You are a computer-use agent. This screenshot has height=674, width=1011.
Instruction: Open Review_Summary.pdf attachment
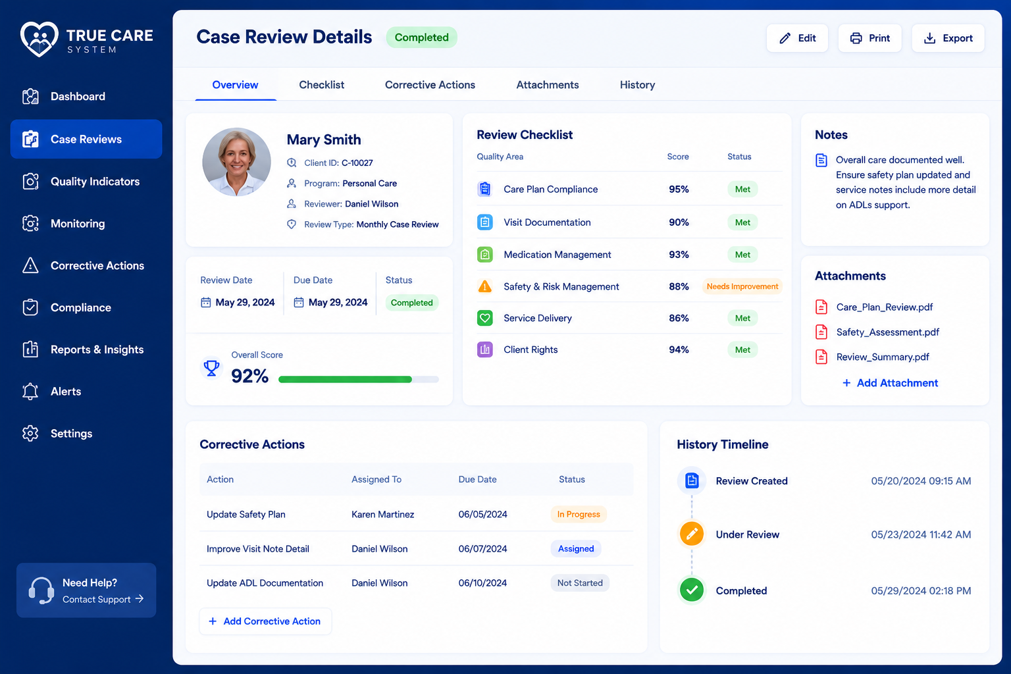883,357
